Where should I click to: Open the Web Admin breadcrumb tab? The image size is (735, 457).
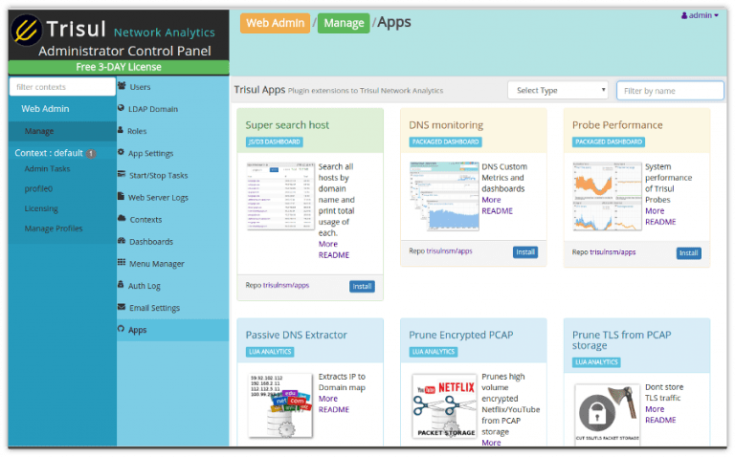coord(275,22)
